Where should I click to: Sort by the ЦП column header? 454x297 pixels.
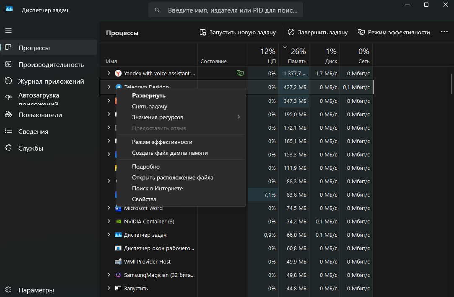coord(263,55)
